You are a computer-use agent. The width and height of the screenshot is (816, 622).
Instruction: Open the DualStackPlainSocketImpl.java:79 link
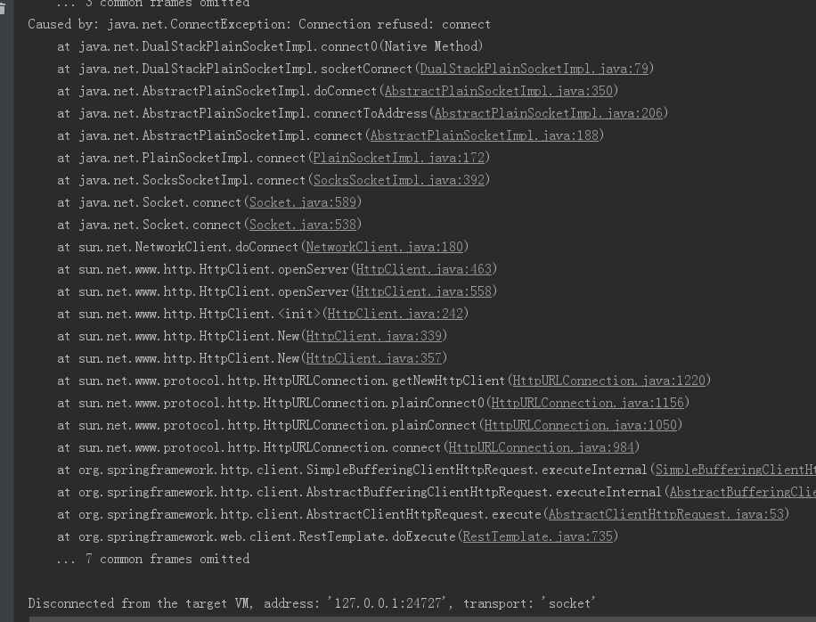pyautogui.click(x=534, y=69)
